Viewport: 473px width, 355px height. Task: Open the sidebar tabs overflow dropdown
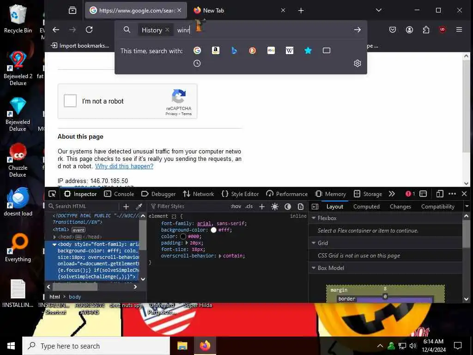467,207
